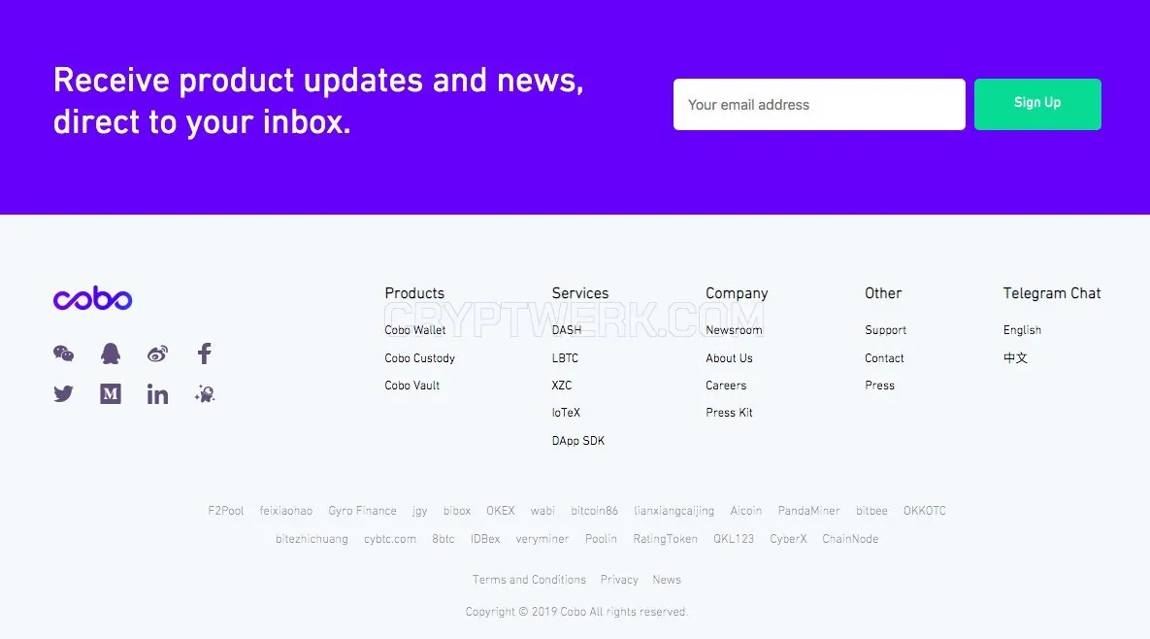
Task: Open the Privacy policy link
Action: [619, 580]
